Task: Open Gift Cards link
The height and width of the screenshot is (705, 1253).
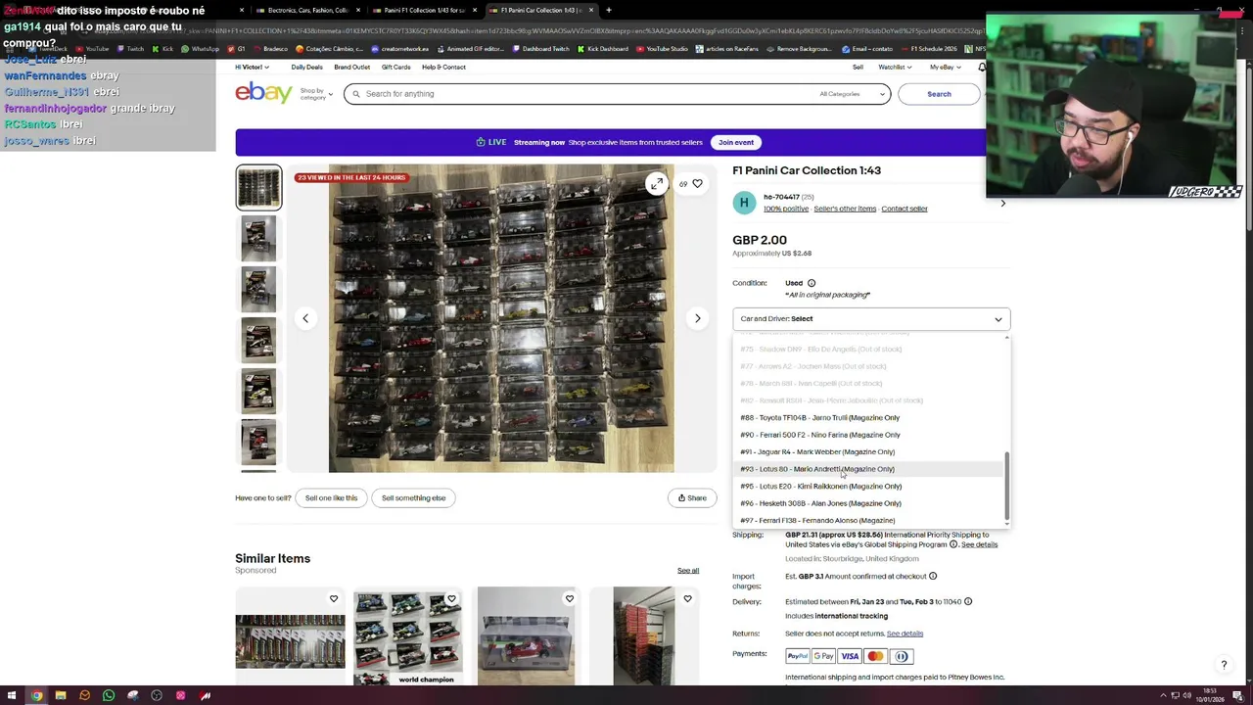Action: (x=395, y=67)
